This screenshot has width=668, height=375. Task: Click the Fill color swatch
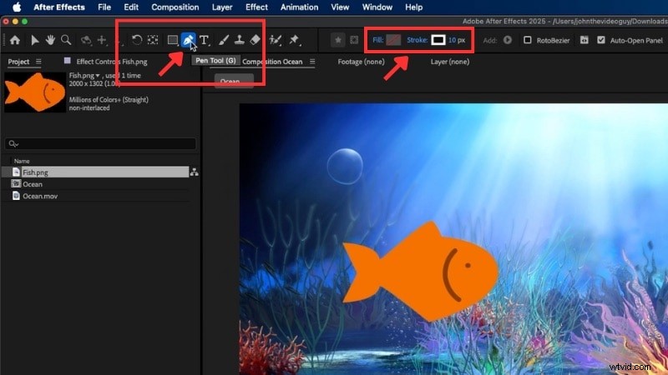coord(393,40)
